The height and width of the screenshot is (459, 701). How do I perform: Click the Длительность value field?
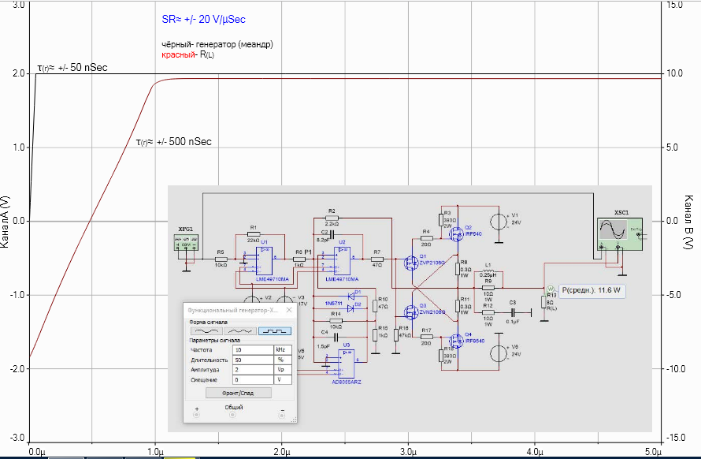tap(253, 360)
